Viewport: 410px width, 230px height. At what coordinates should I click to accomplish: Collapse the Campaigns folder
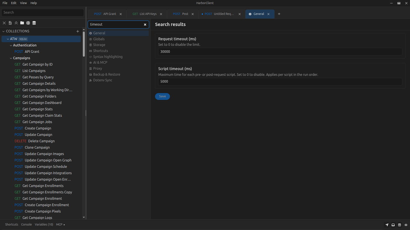click(11, 58)
